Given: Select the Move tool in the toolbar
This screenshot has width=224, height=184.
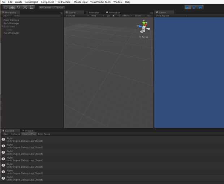Looking at the screenshot, I should [12, 7].
